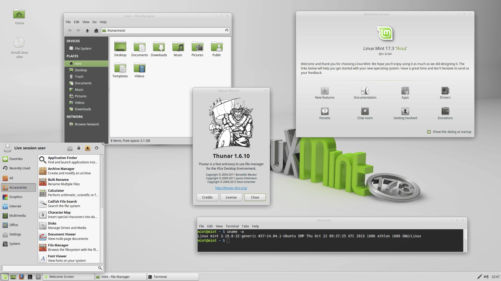Switch to Welcome Screen taskbar item
The image size is (501, 281).
coord(68,277)
